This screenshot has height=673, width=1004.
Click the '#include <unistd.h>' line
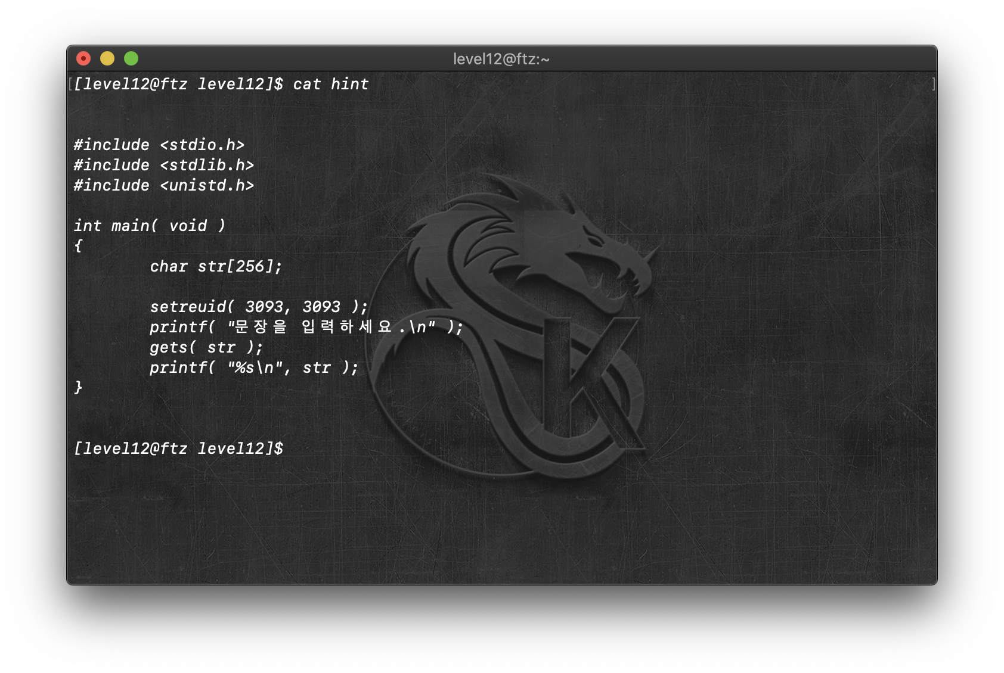(164, 185)
